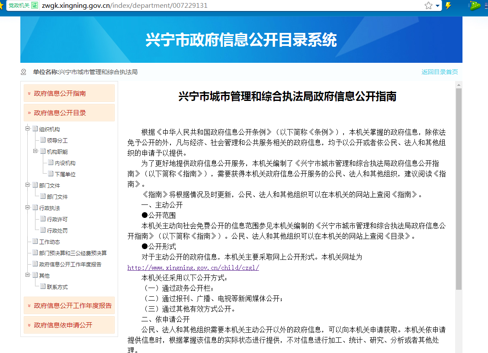Select 行政许可 in the directory tree

(x=57, y=219)
